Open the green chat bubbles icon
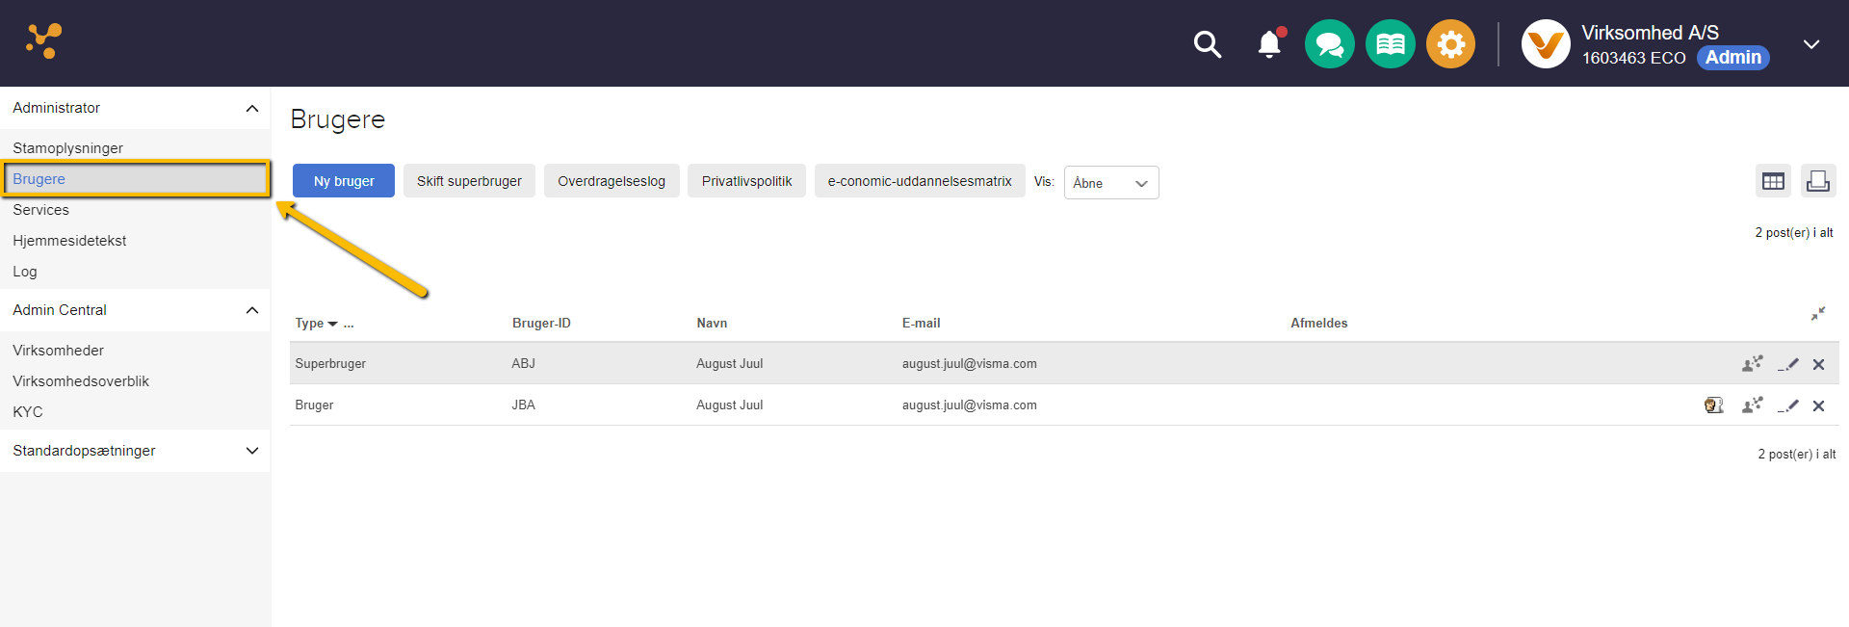This screenshot has width=1849, height=627. tap(1329, 44)
